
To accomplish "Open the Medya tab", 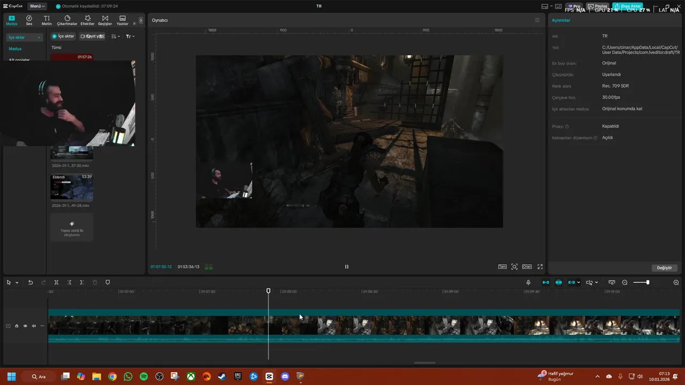I will [12, 20].
